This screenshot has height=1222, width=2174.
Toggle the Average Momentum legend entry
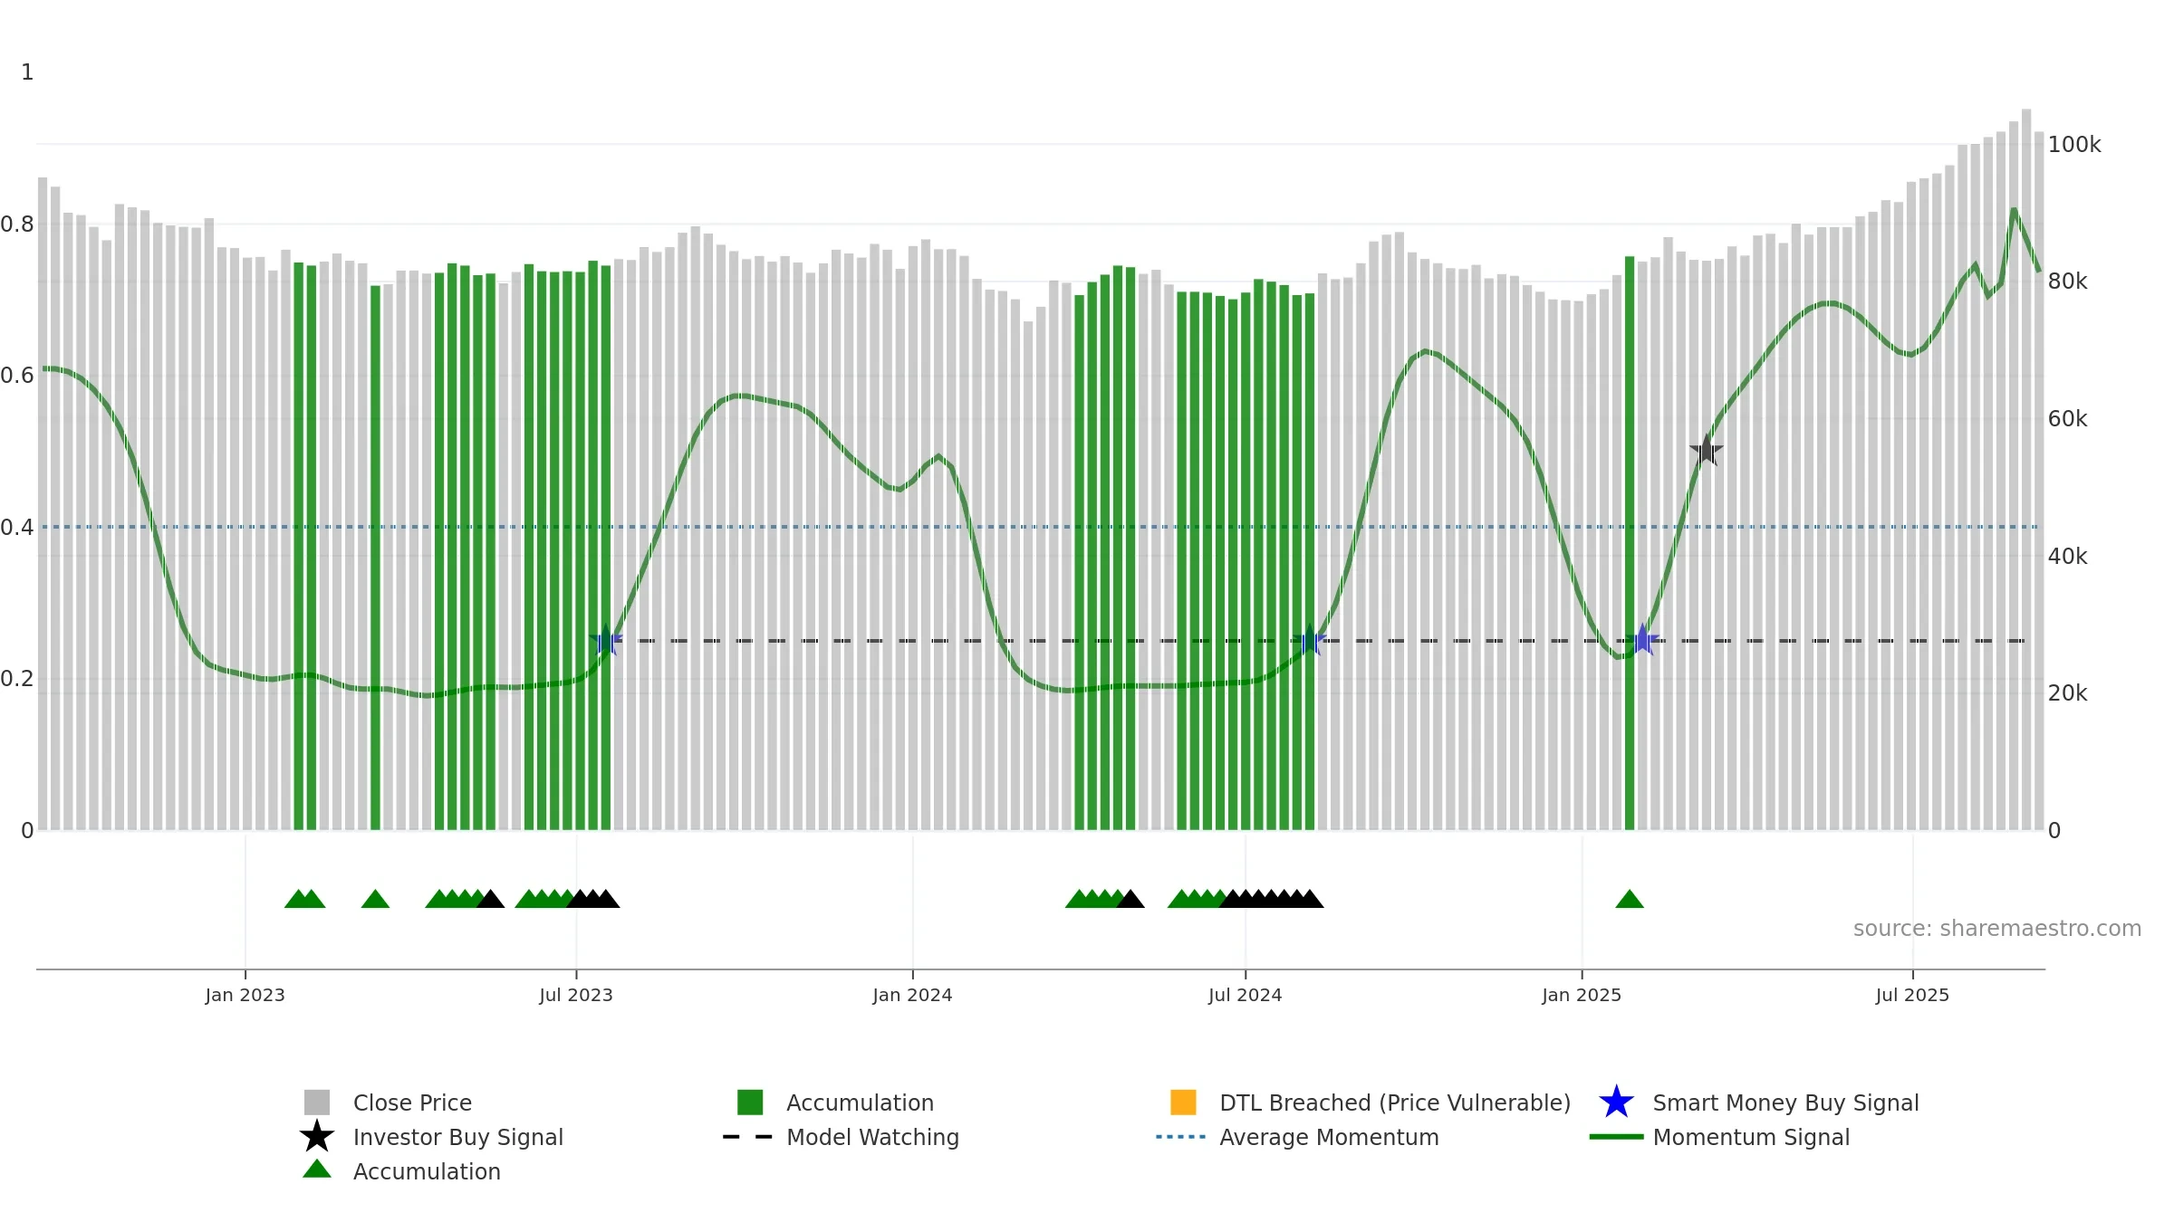point(1298,1137)
